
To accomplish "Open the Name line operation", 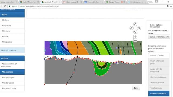I will pos(12,37).
